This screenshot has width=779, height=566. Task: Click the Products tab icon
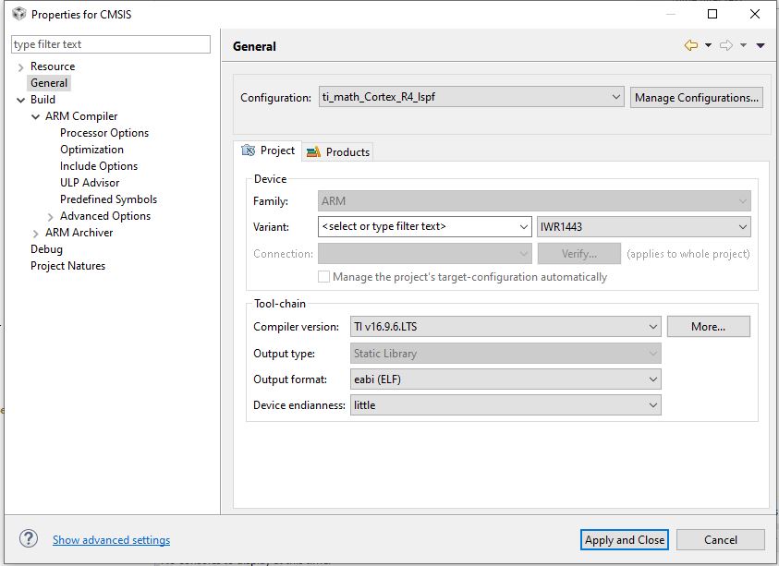coord(313,152)
